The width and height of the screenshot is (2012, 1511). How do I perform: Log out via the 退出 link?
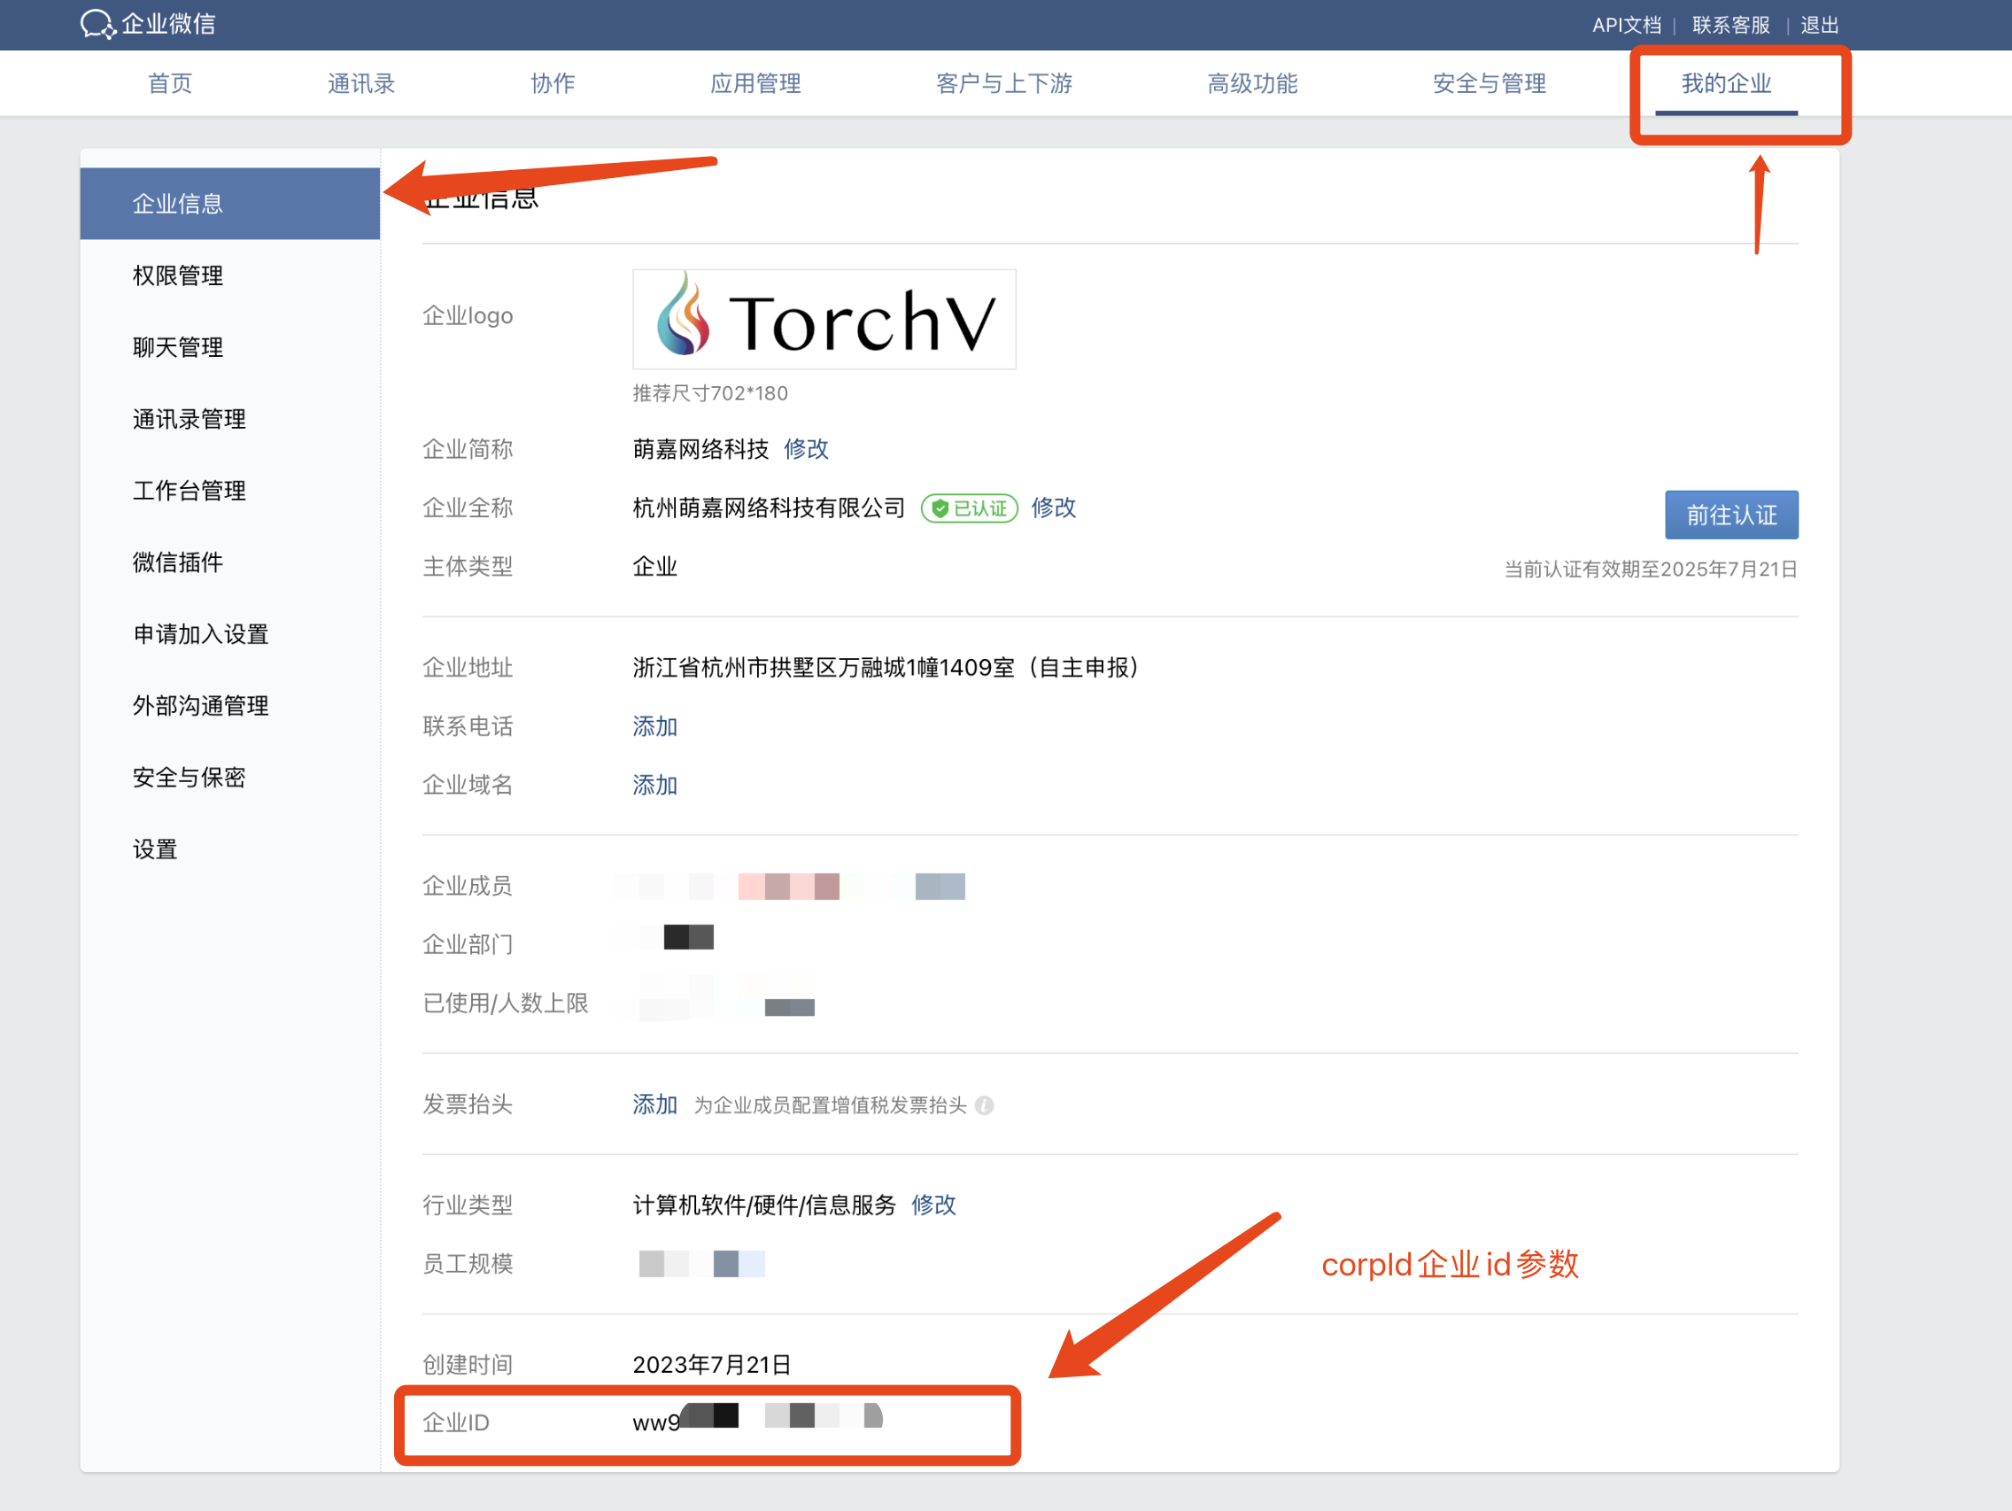[x=1819, y=25]
